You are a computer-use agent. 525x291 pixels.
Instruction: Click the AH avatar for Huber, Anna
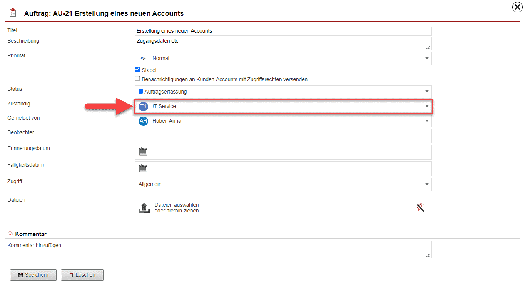(x=143, y=121)
